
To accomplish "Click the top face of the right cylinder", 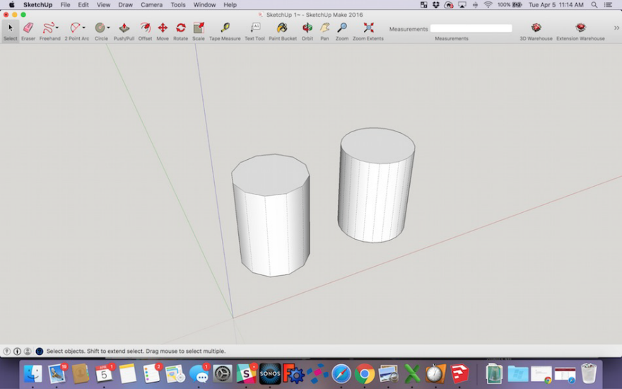I will pos(377,145).
